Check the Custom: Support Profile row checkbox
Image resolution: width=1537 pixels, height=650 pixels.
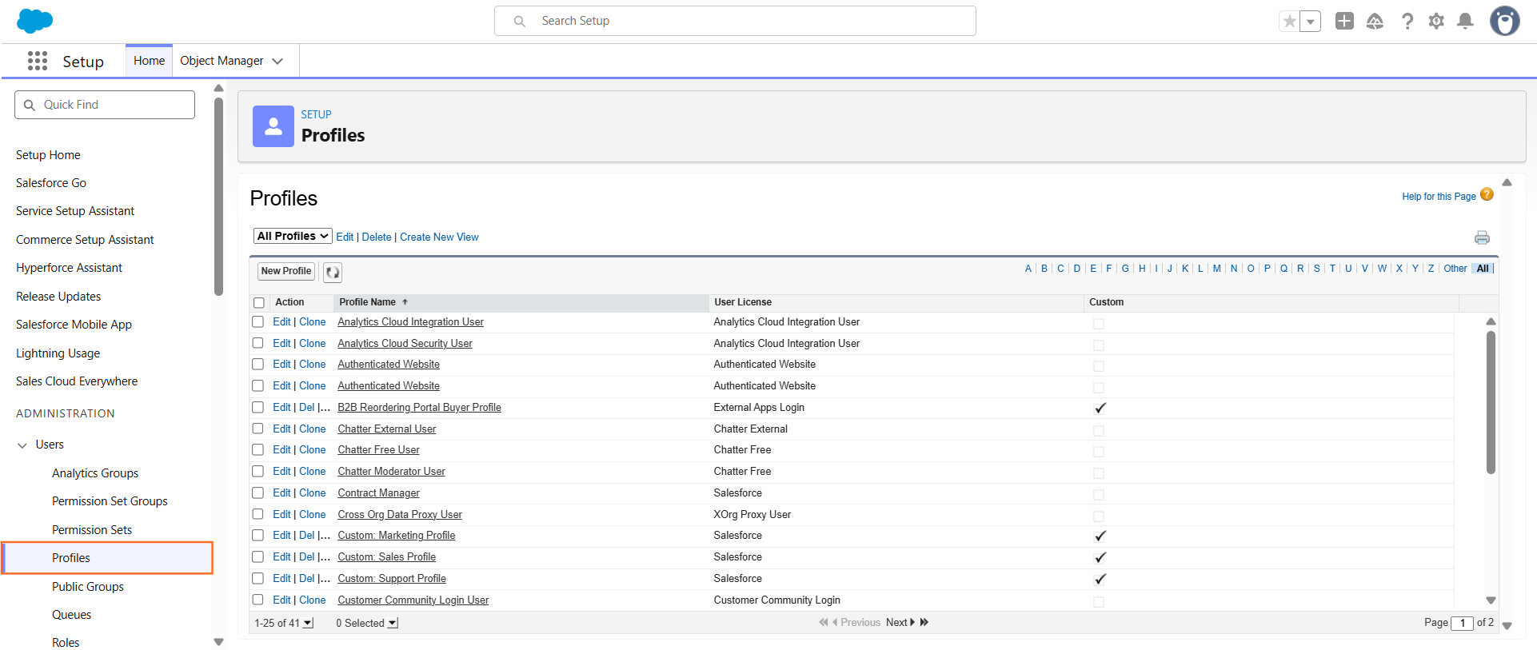tap(257, 578)
